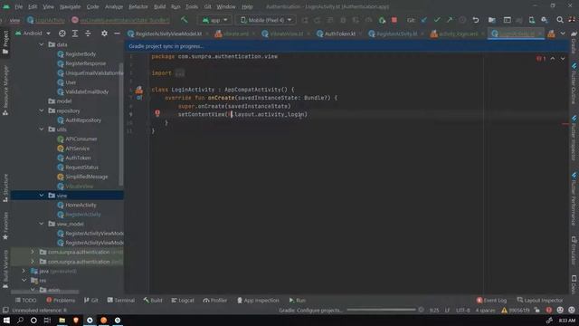Switch to AuthToken.kt editor tab
The width and height of the screenshot is (579, 326).
click(x=339, y=34)
